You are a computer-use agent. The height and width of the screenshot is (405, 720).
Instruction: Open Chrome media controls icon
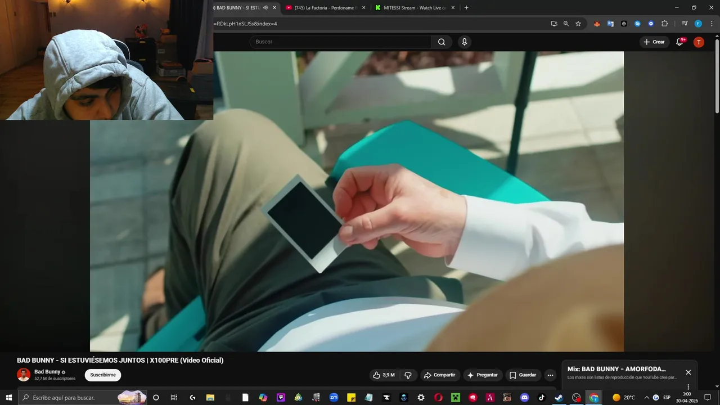[685, 24]
